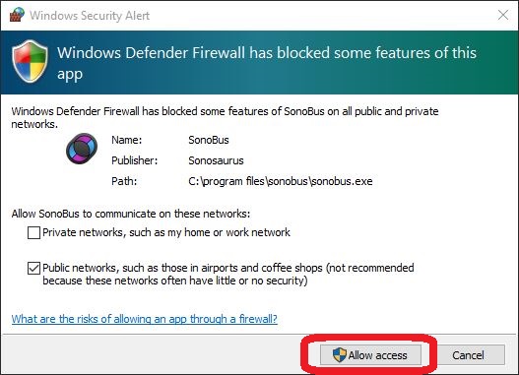Click the Public networks airports and coffee shops label
The image size is (519, 375).
pyautogui.click(x=228, y=275)
